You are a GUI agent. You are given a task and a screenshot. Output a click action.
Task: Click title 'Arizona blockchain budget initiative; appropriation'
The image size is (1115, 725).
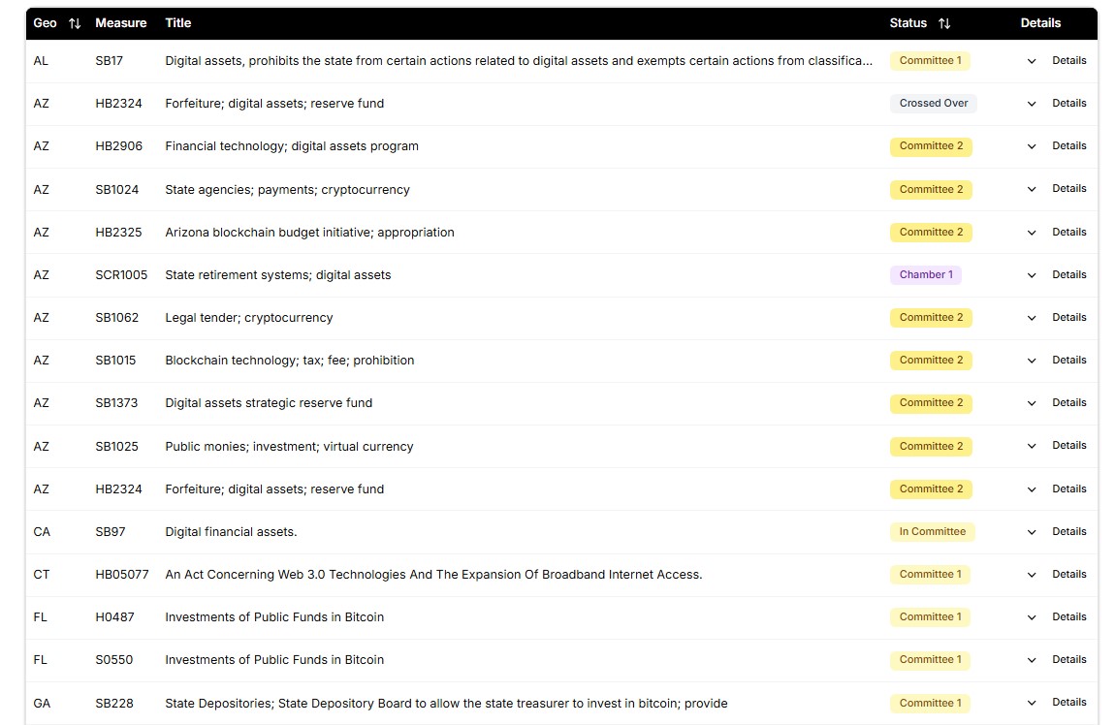[x=309, y=233]
